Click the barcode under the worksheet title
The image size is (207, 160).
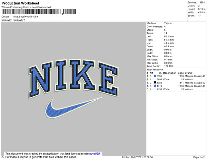click(x=39, y=12)
